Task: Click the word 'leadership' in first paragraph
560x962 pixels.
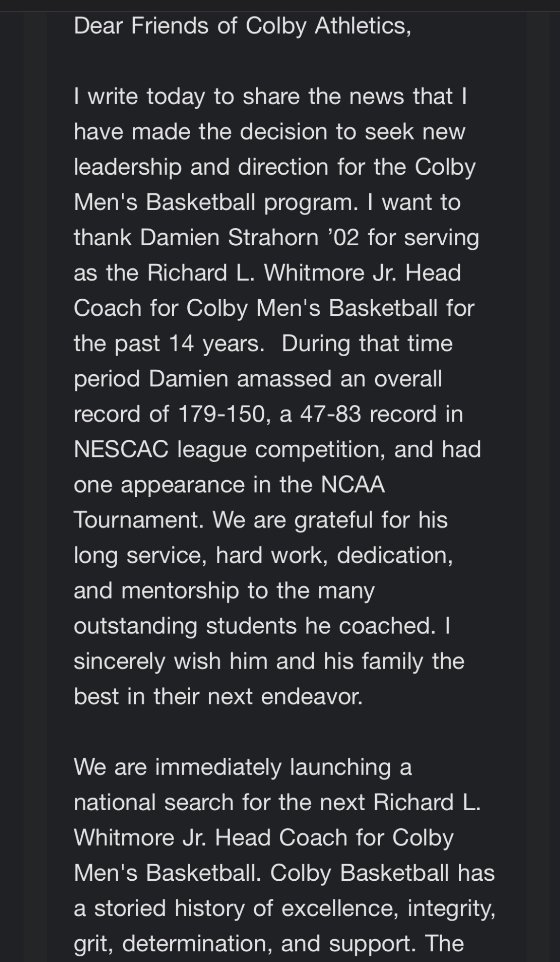Action: 127,167
